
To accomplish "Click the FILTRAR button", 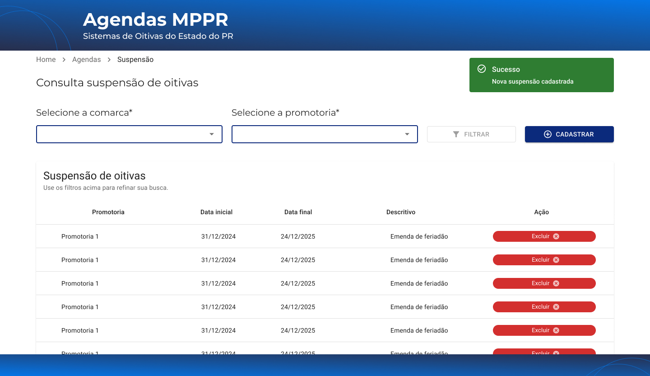I will [471, 134].
